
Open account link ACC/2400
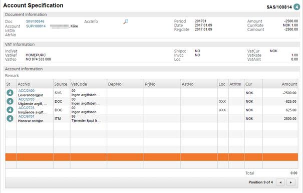tap(26, 91)
